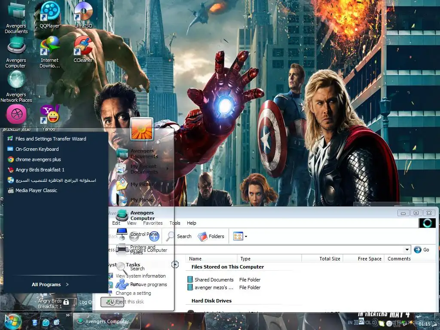
Task: Sort by the Name column header
Action: click(211, 258)
